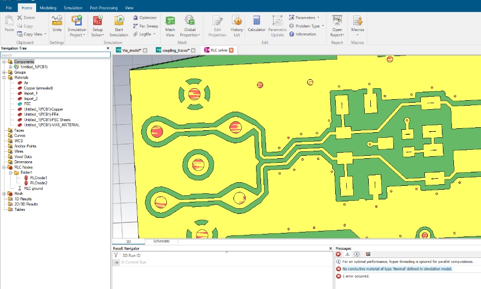Select Copper (annealed) material

38,88
